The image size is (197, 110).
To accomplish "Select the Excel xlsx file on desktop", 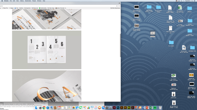I will point(180,9).
